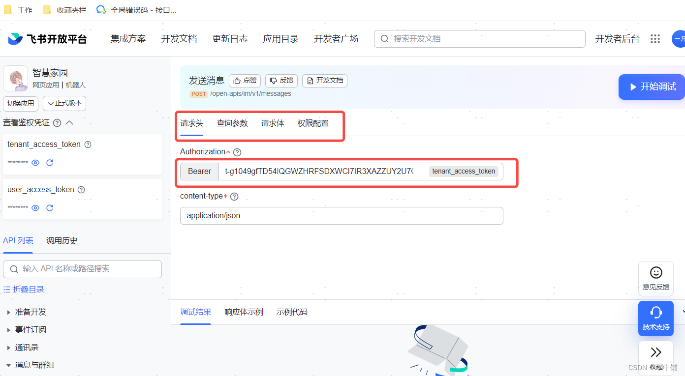Click the 切换应用 button

[21, 104]
